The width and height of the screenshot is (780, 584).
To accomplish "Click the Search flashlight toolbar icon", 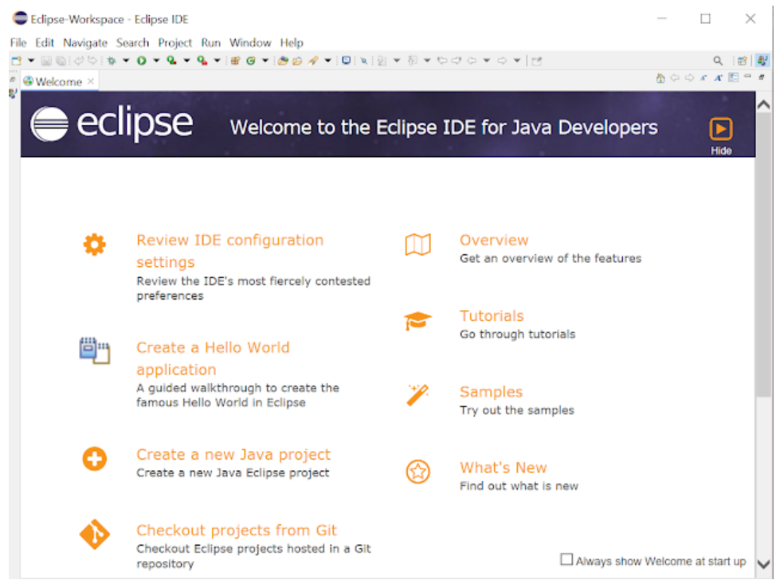I will pyautogui.click(x=313, y=61).
